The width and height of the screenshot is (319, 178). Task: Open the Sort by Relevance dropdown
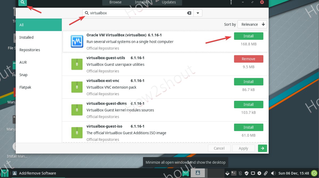point(252,24)
